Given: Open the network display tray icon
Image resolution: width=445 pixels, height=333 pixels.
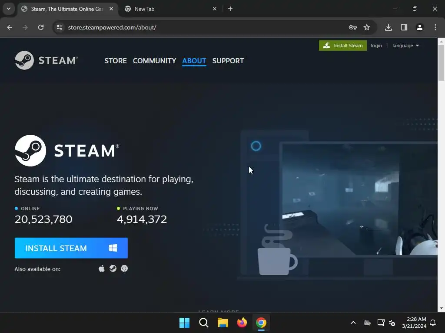Looking at the screenshot, I should click(381, 323).
